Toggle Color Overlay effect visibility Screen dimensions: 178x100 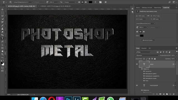pyautogui.click(x=144, y=74)
